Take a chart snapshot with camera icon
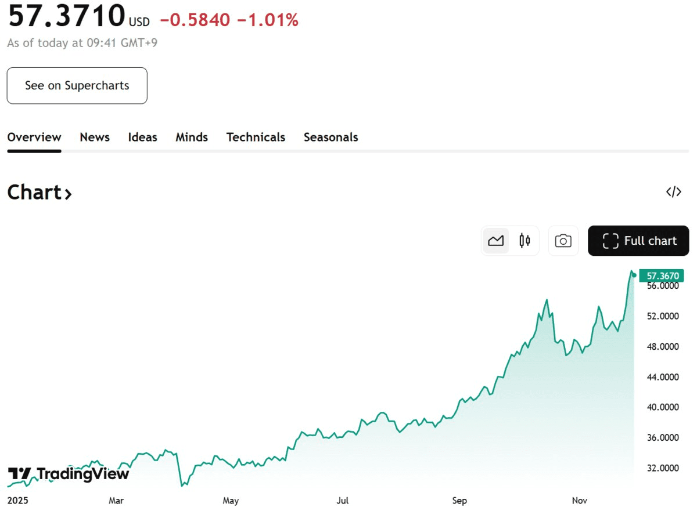Image resolution: width=697 pixels, height=511 pixels. pos(563,241)
